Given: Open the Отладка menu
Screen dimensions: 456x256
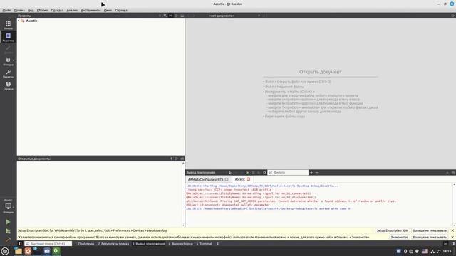Looking at the screenshot, I should coord(57,10).
